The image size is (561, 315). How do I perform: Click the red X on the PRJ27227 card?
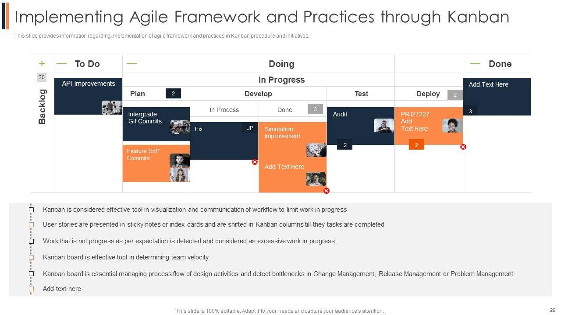pos(463,147)
